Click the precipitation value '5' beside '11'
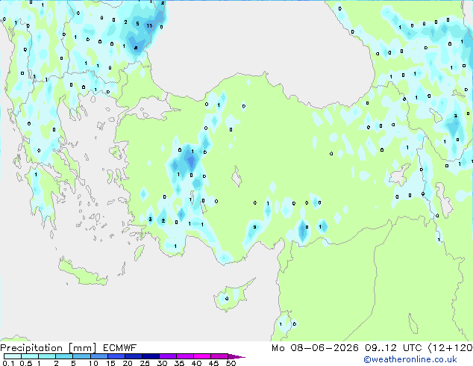Screen dimensions: 473x366 click(x=137, y=24)
